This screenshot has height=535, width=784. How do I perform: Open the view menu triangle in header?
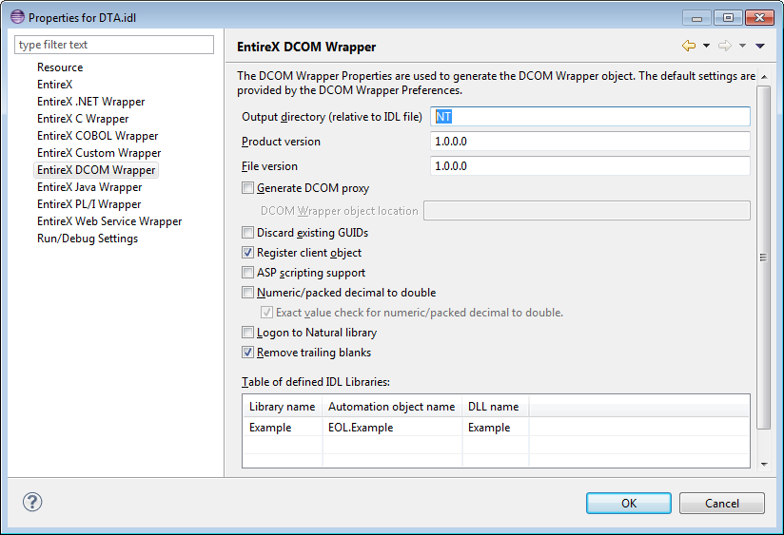(760, 46)
